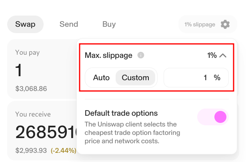This screenshot has height=162, width=246.
Task: Click the Max. slippage info icon
Action: pos(141,55)
